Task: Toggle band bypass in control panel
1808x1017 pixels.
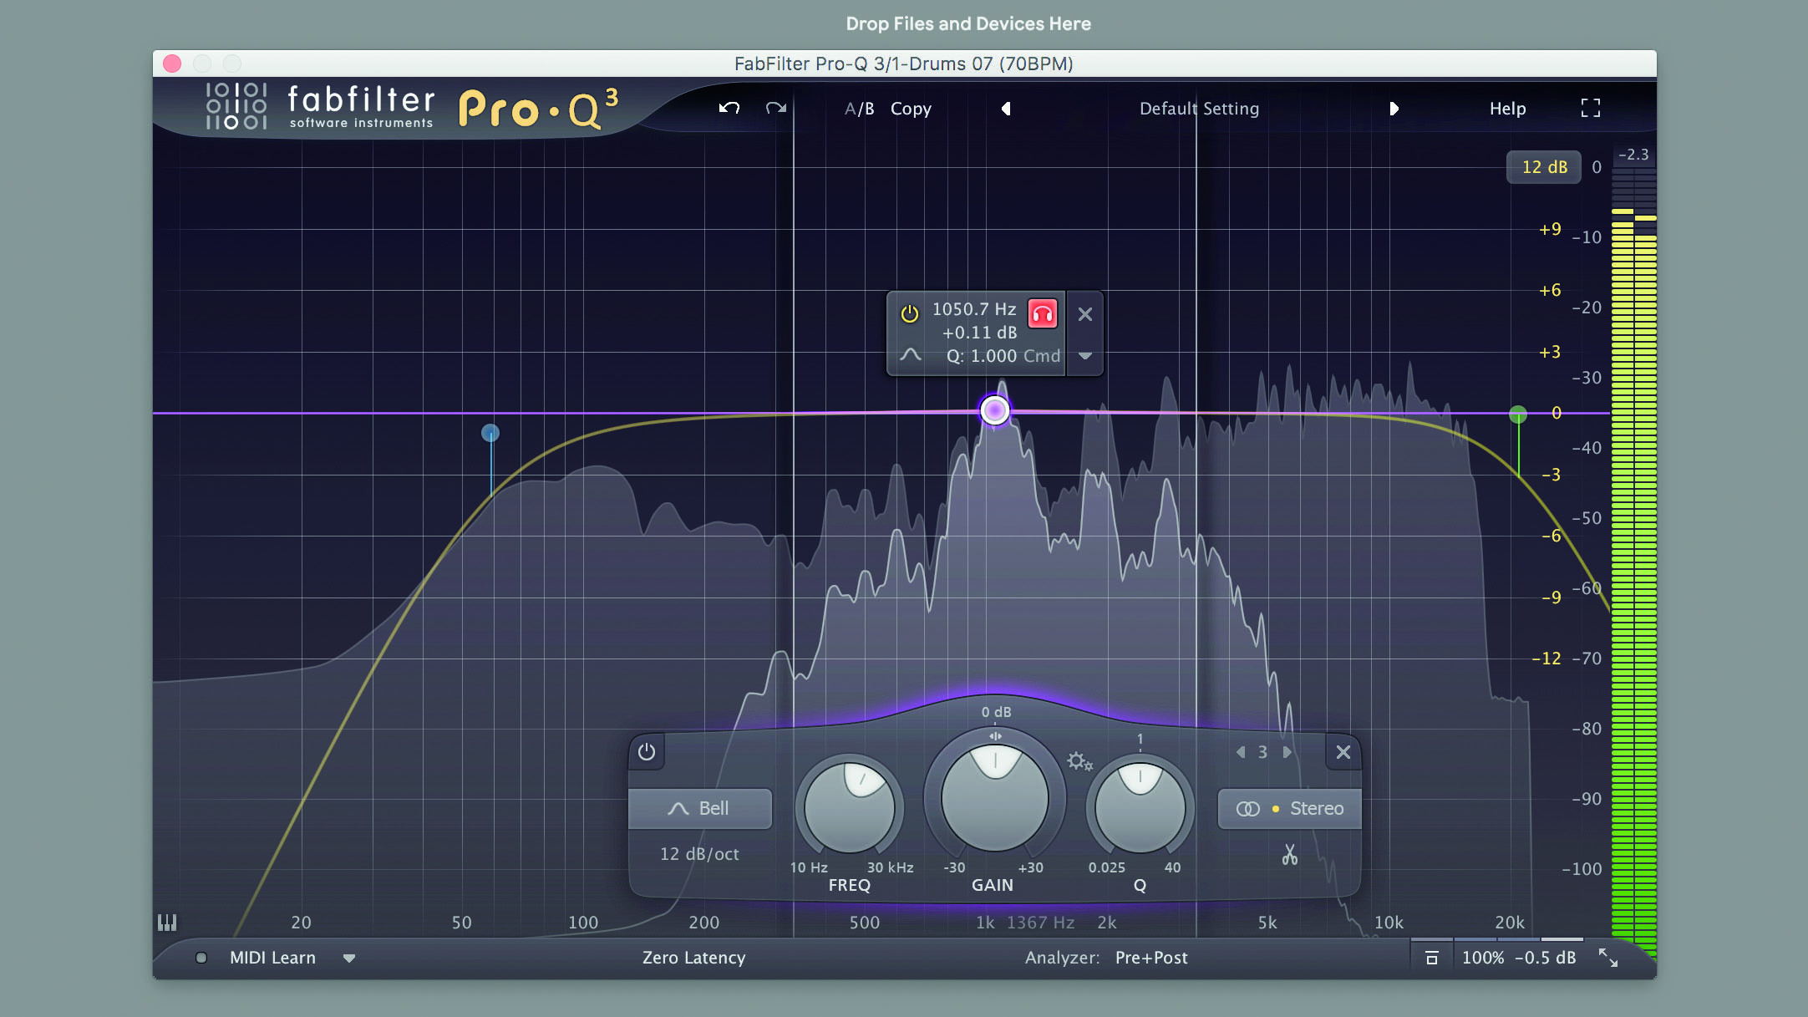Action: point(647,752)
